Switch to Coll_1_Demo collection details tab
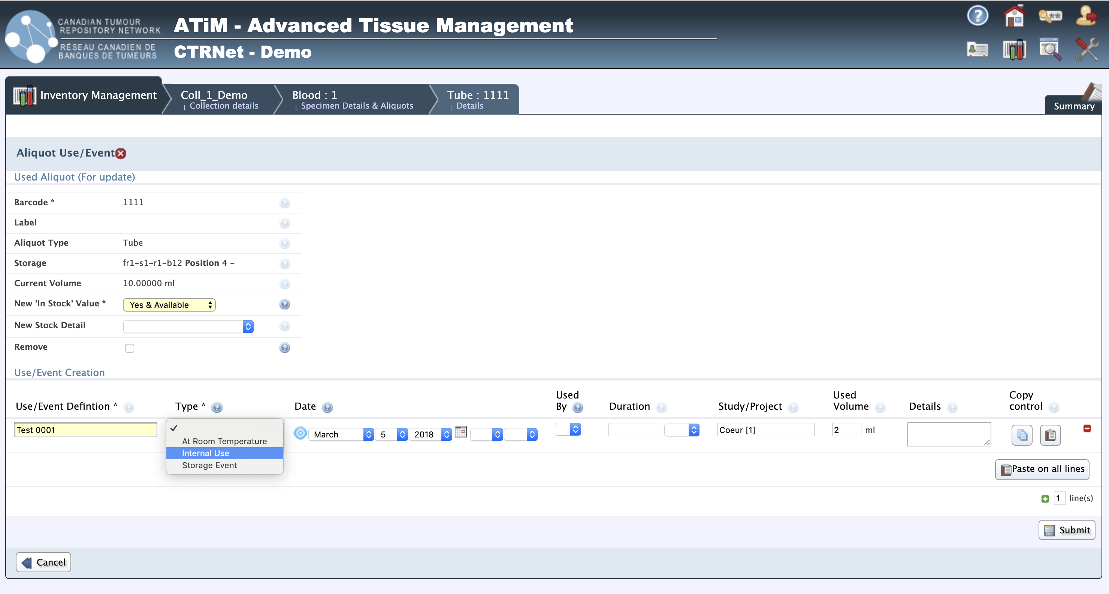 click(219, 99)
